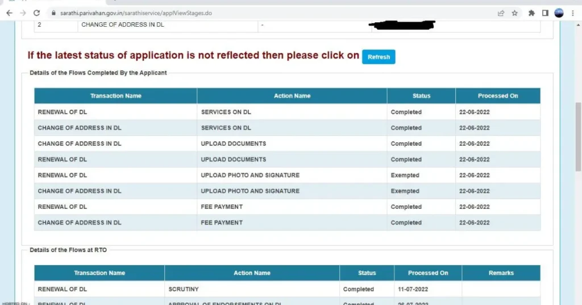
Task: Select RENEWAL OF DL in SERVICES ON DL row
Action: tap(63, 112)
